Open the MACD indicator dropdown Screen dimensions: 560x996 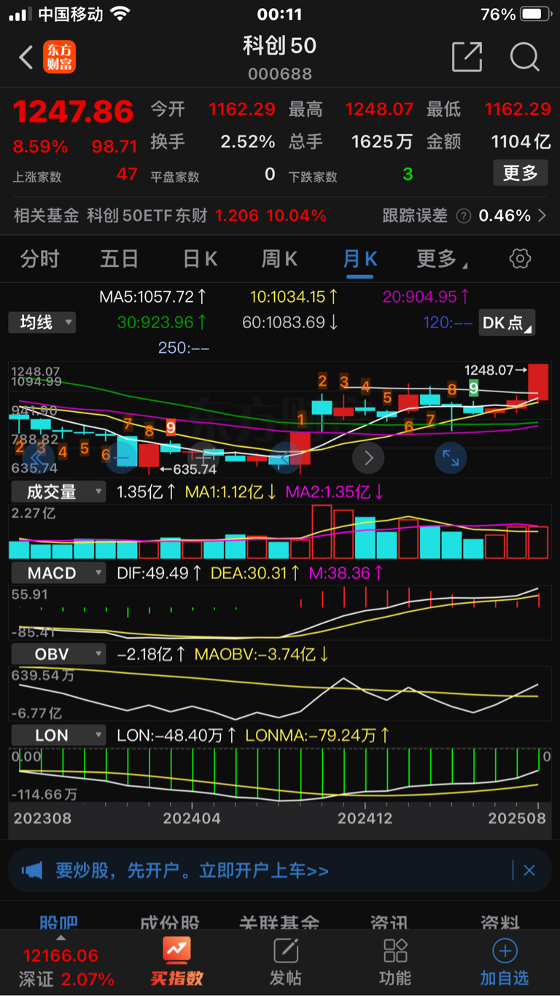click(x=58, y=573)
